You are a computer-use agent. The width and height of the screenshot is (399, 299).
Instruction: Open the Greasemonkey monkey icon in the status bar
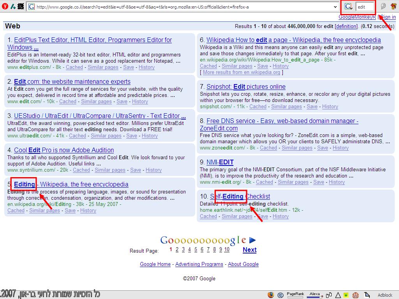(355, 295)
